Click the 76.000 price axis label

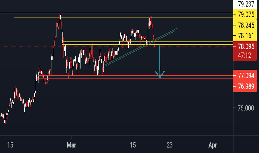[x=246, y=108]
